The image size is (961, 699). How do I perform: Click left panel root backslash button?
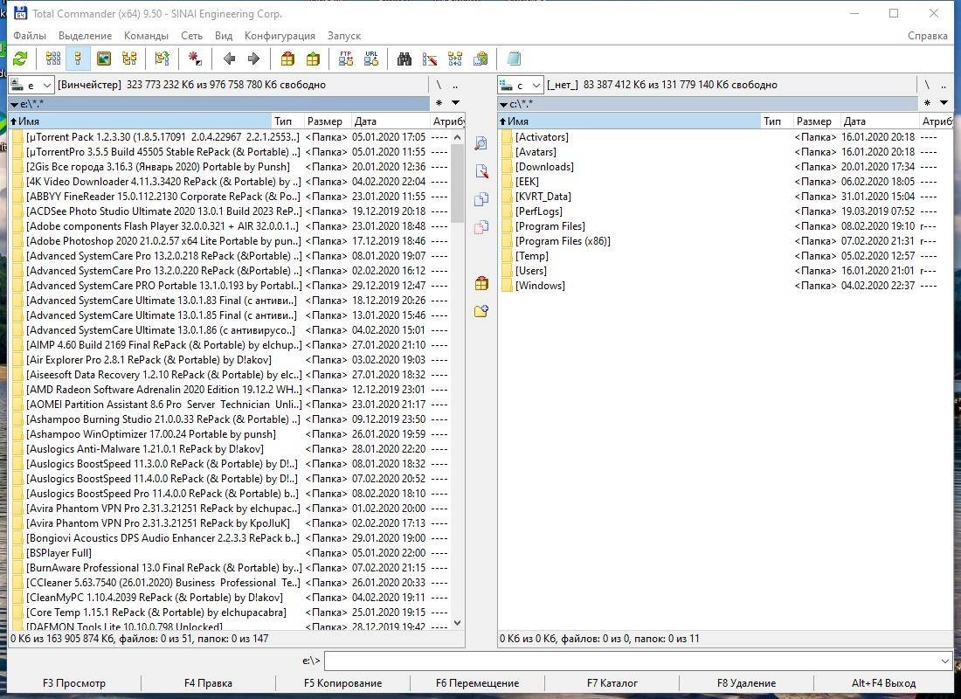(x=439, y=86)
